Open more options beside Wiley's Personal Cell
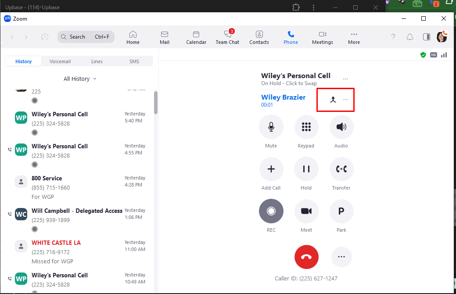 [x=345, y=79]
